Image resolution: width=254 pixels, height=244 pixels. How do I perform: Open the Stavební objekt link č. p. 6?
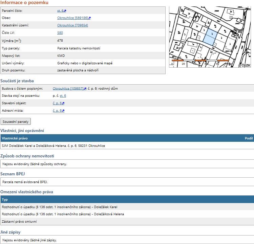pos(57,103)
